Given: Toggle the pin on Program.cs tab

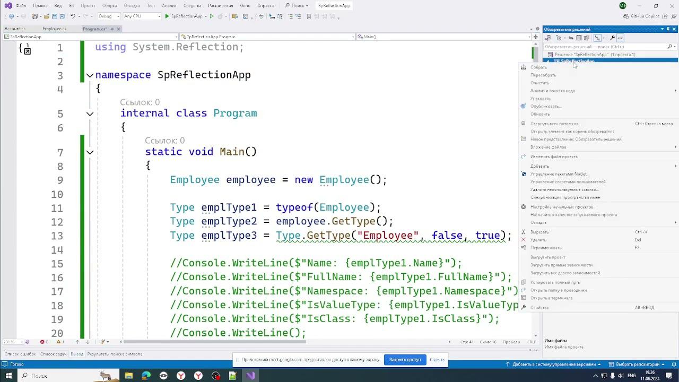Looking at the screenshot, I should point(111,29).
